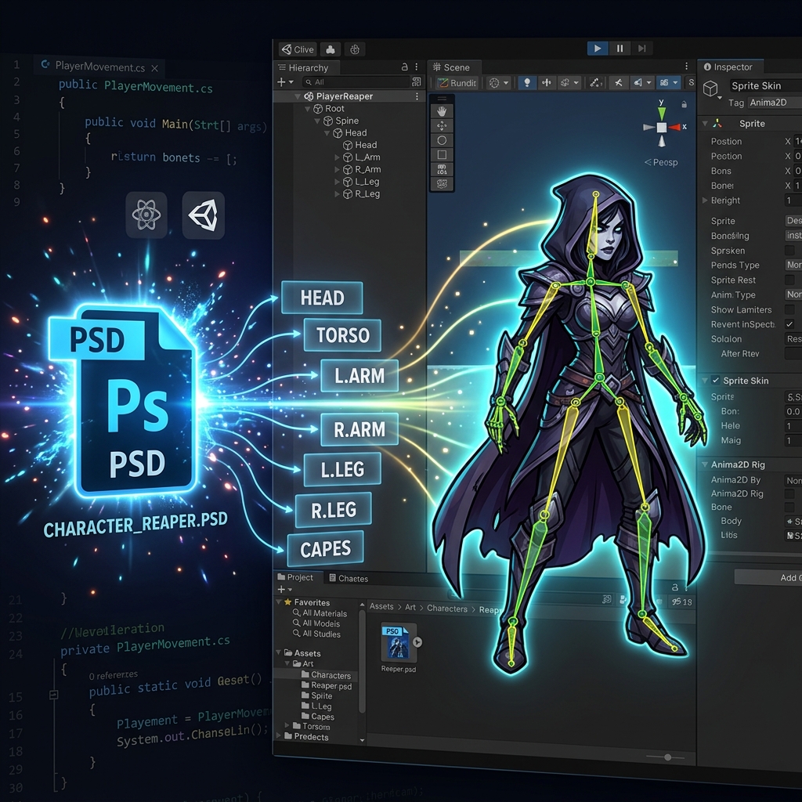This screenshot has height=802, width=802.
Task: Open the Hierarchy panel's three-dot menu
Action: (417, 67)
